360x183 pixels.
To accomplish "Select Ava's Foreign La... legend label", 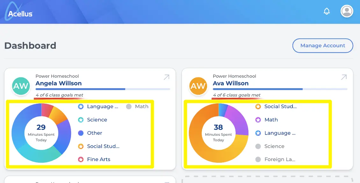I will pyautogui.click(x=280, y=160).
